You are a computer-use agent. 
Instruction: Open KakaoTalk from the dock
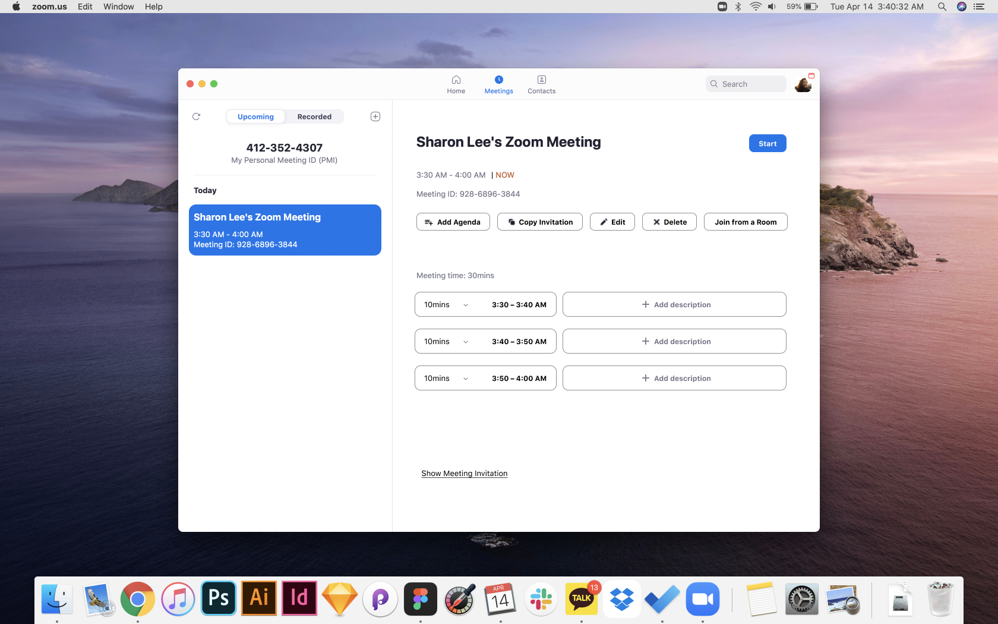[582, 599]
